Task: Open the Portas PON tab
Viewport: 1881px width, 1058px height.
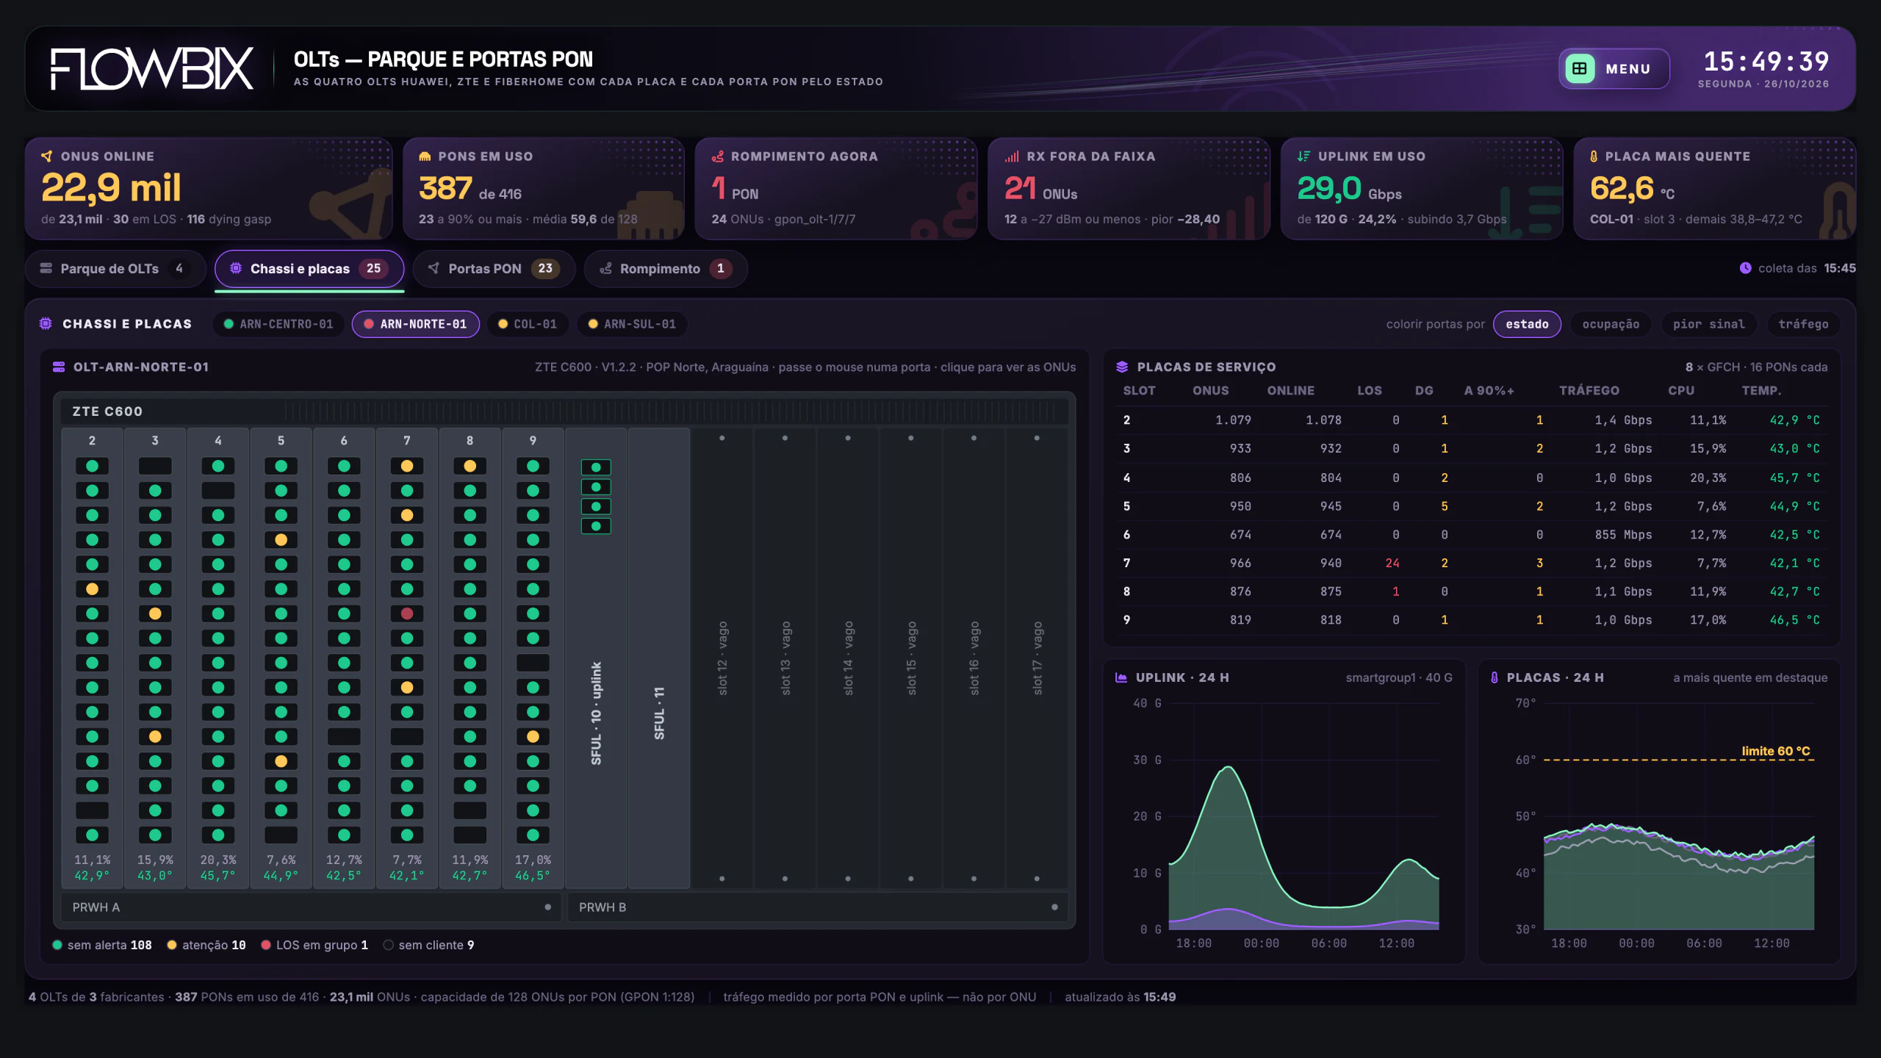Action: tap(495, 268)
